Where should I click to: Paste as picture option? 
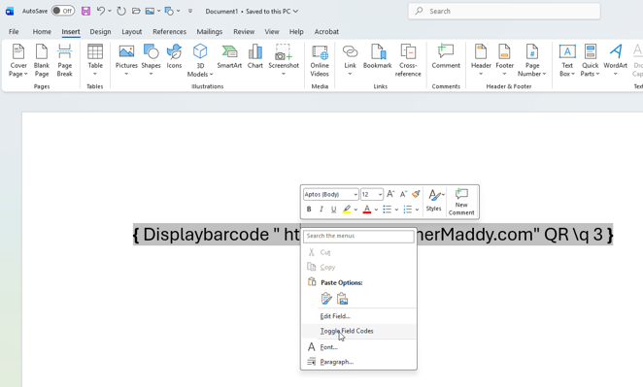tap(342, 299)
